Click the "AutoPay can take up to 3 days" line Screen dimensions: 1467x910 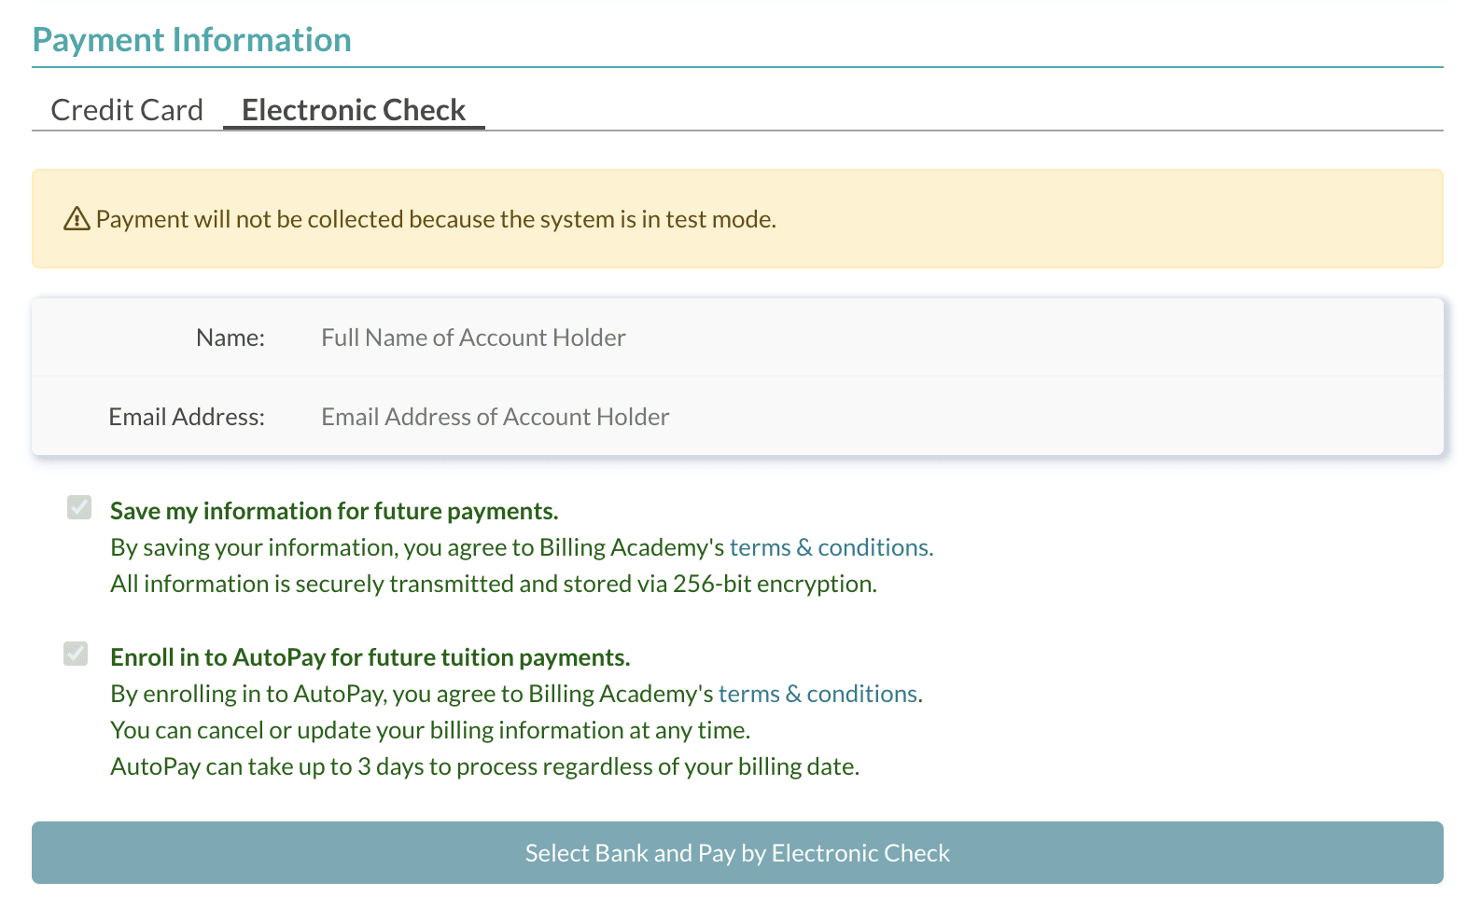click(484, 766)
